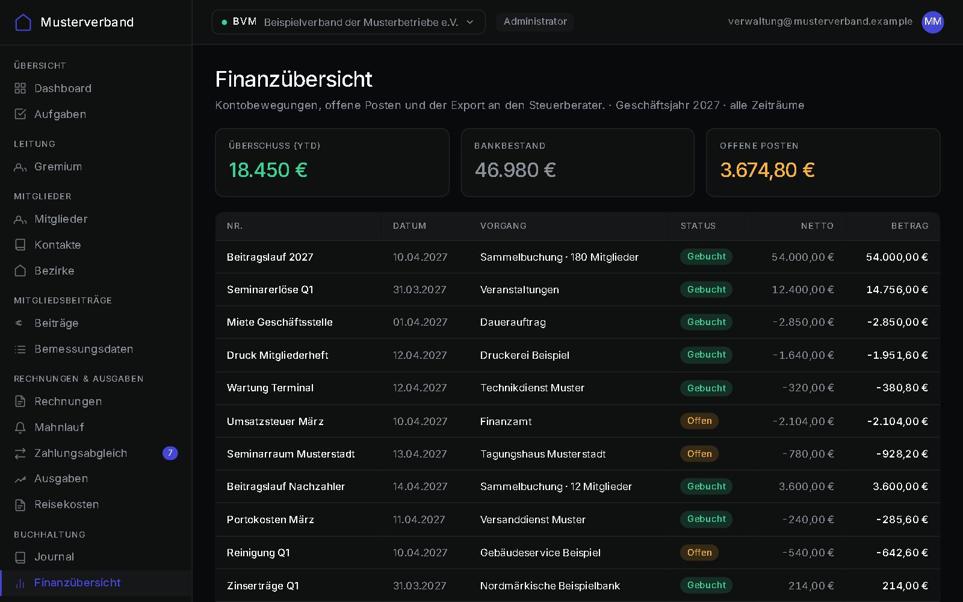Click the Bemessungsdaten list icon
This screenshot has height=602, width=963.
point(20,349)
